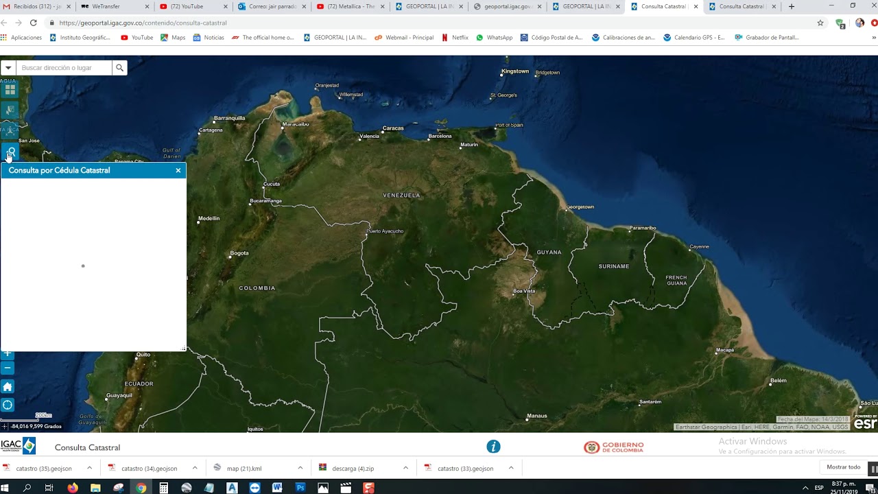Open Calendario GPS bookmark
The height and width of the screenshot is (494, 878).
pos(694,38)
